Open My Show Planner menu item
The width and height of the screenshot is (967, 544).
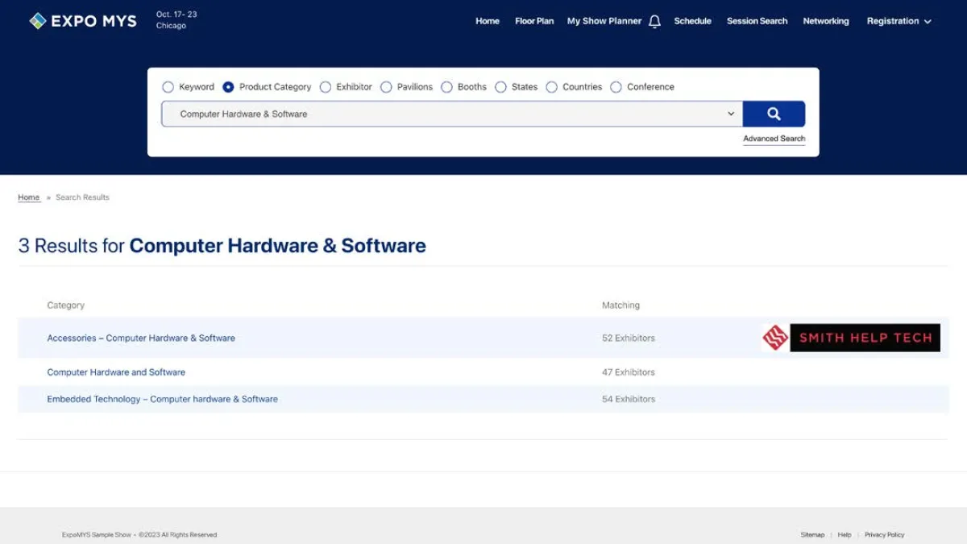[604, 21]
